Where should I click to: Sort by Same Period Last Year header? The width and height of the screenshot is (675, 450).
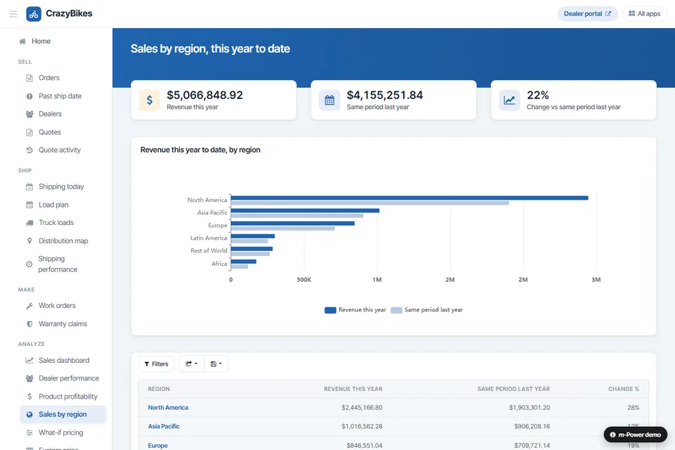click(513, 389)
